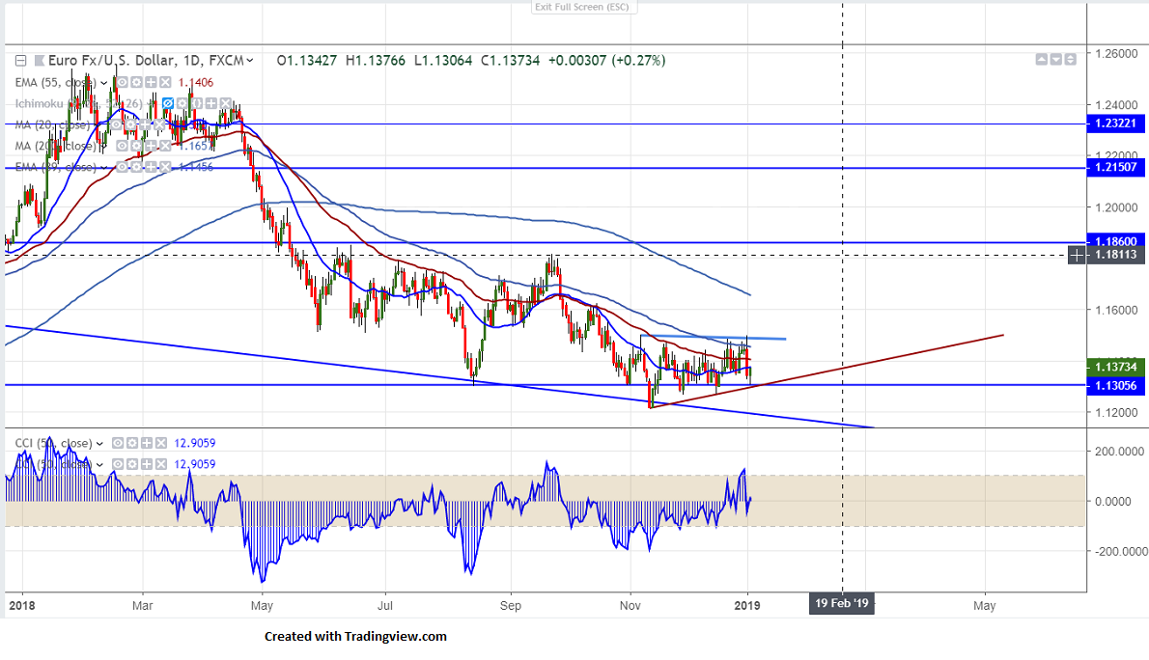Screen dimensions: 1149x660
Task: Move the main pane down with the arrow button
Action: [x=1056, y=59]
